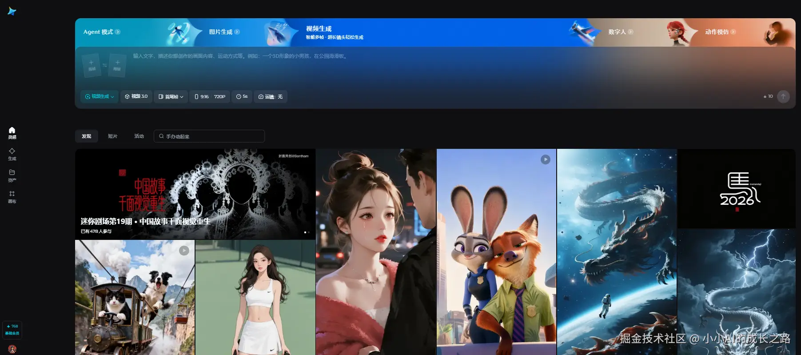The width and height of the screenshot is (801, 355).
Task: Click the arrow next to 图片生成
Action: (237, 32)
